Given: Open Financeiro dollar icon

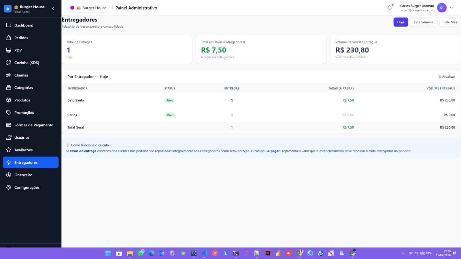Looking at the screenshot, I should [9, 175].
